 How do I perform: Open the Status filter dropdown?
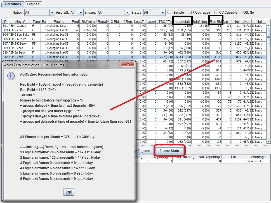pyautogui.click(x=163, y=13)
